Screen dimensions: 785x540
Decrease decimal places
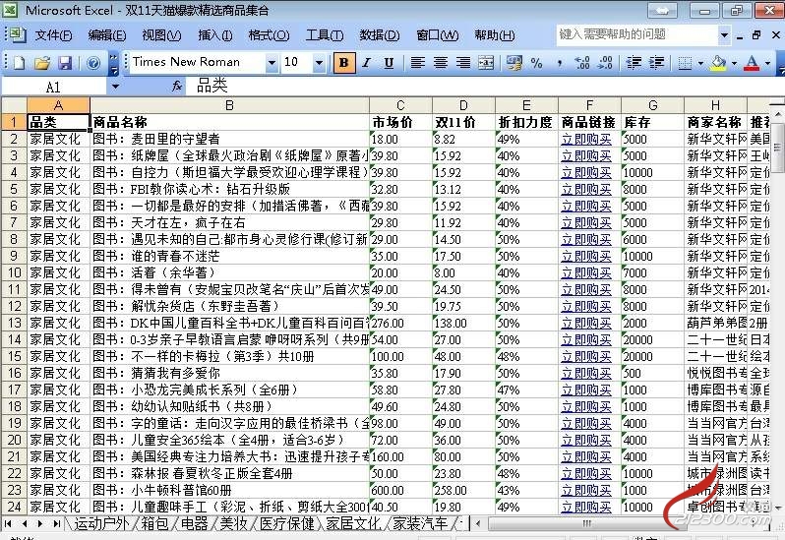[605, 63]
